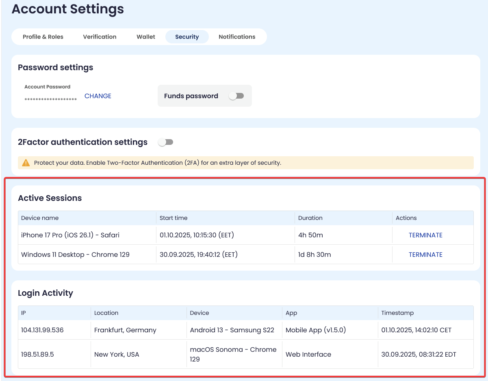Screen dimensions: 488x381
Task: Go to the Wallet tab
Action: coord(146,37)
